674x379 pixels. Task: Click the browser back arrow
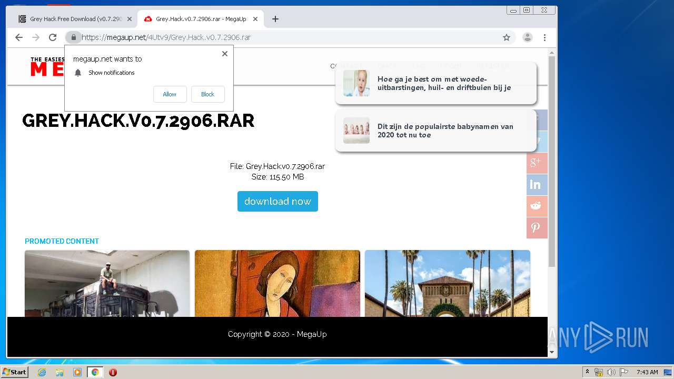[x=19, y=37]
